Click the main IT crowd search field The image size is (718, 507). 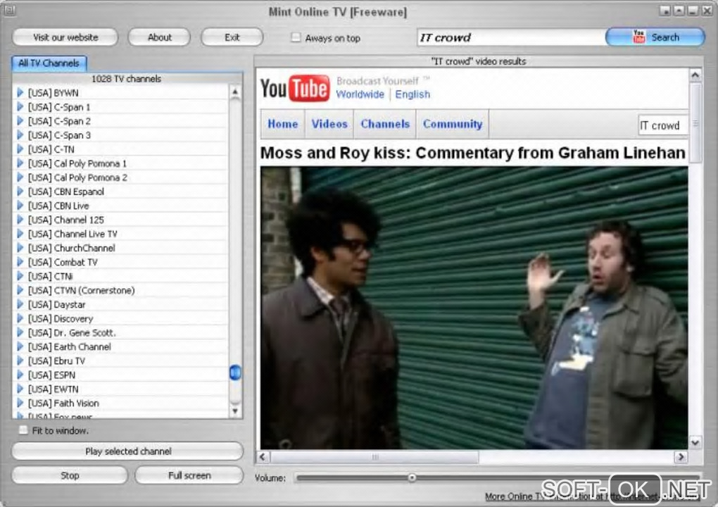tap(511, 37)
